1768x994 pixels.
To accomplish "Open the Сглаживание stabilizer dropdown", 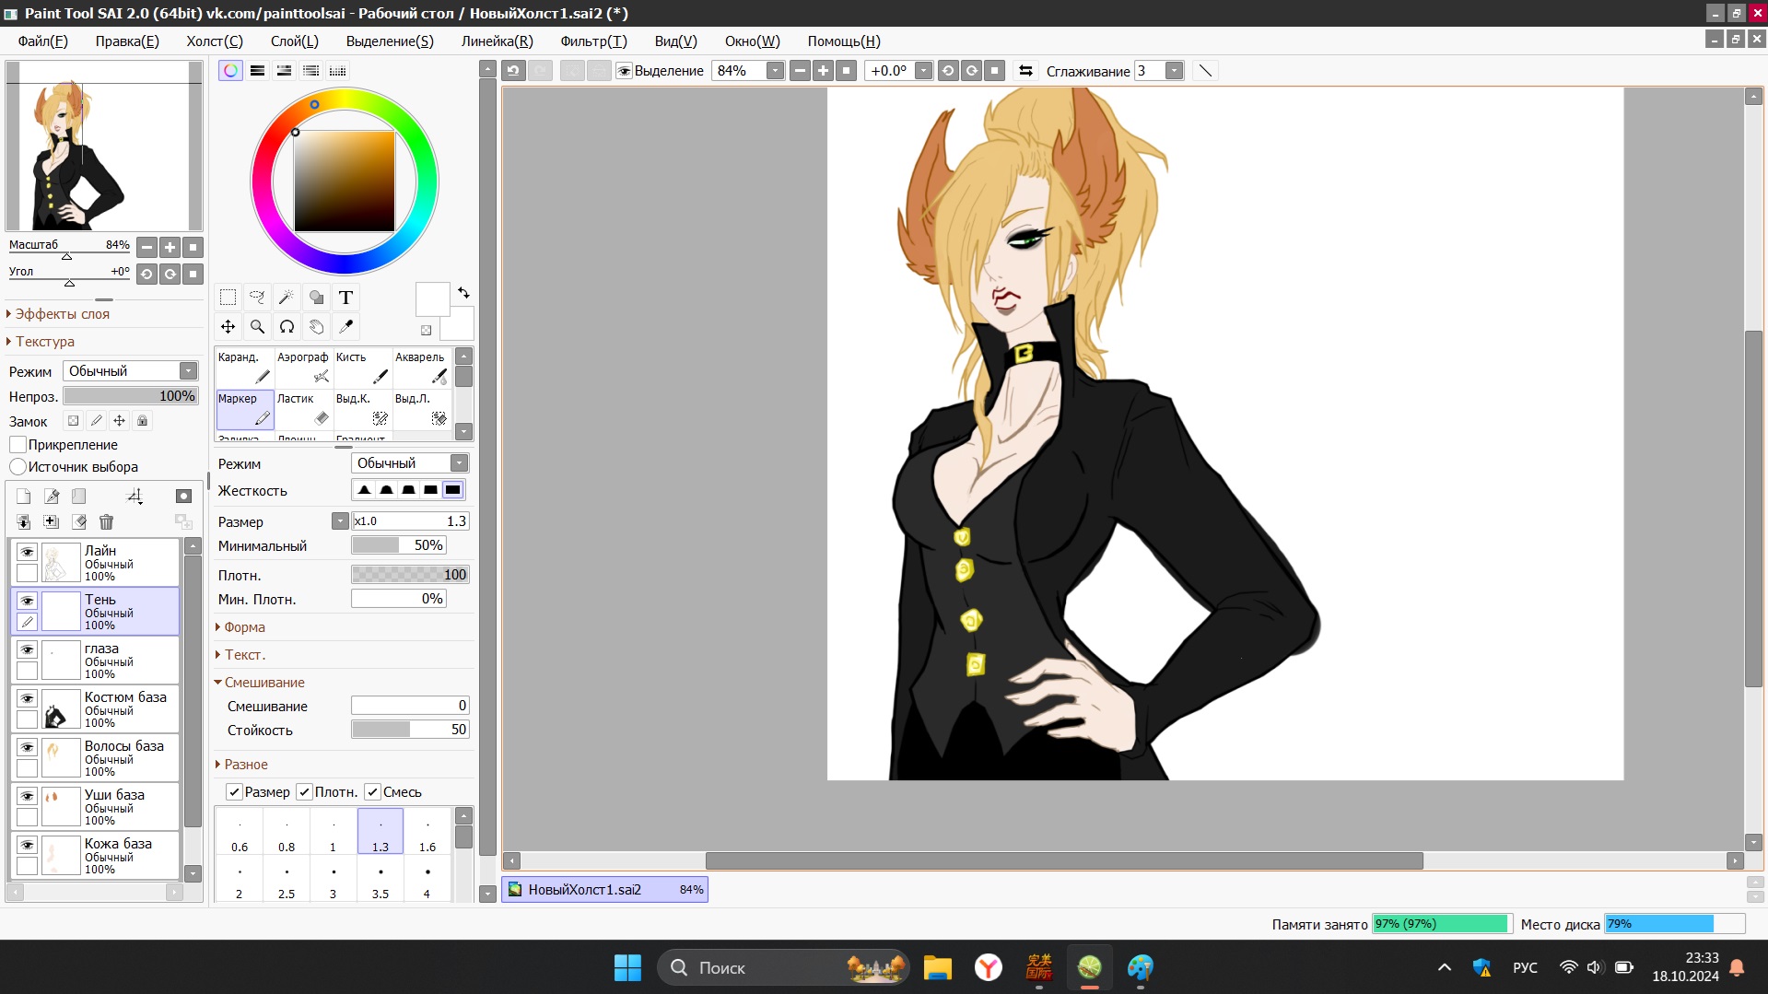I will click(1174, 71).
